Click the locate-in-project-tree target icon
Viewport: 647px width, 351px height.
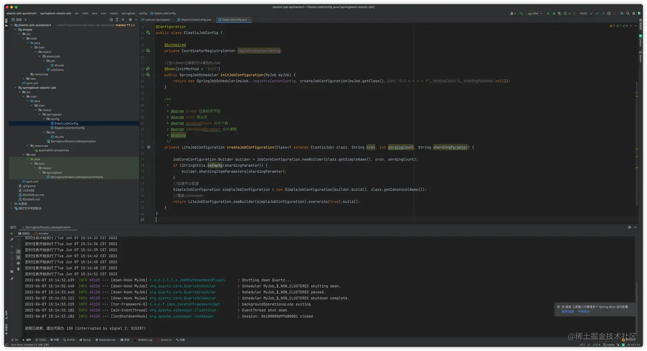(111, 20)
